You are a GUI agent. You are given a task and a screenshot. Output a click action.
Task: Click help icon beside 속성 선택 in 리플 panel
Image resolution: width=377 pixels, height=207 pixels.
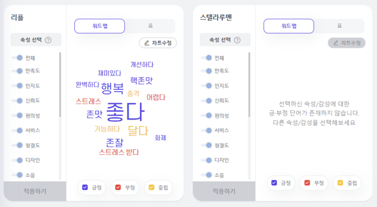tap(48, 40)
